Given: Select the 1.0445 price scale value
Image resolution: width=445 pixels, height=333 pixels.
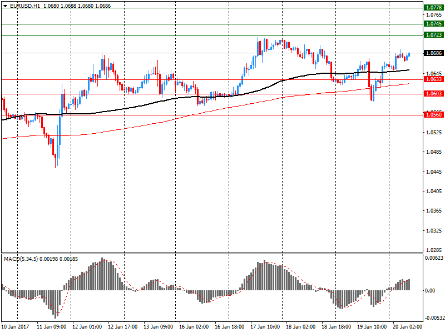Looking at the screenshot, I should 434,172.
